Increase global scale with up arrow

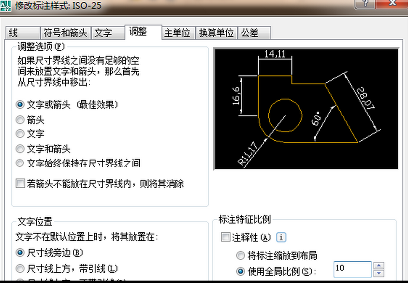tap(379, 266)
